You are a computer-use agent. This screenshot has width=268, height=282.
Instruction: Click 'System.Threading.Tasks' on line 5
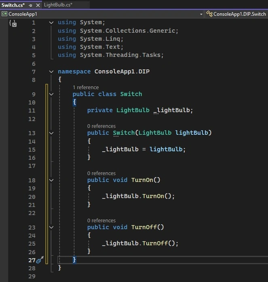120,55
